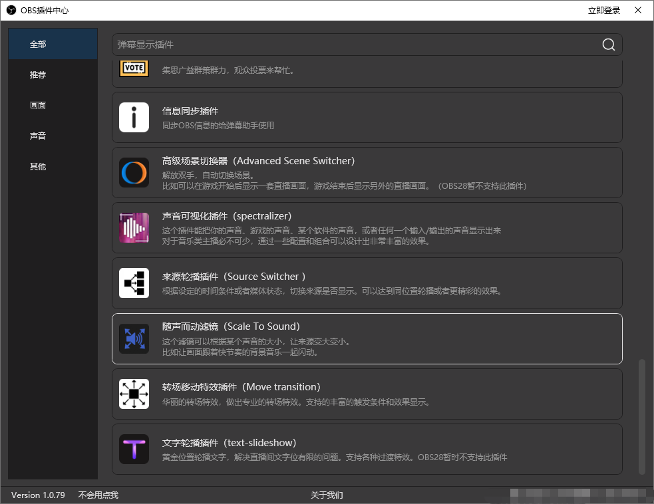Click the plugin list vertical scrollbar
The height and width of the screenshot is (504, 654).
click(x=642, y=416)
